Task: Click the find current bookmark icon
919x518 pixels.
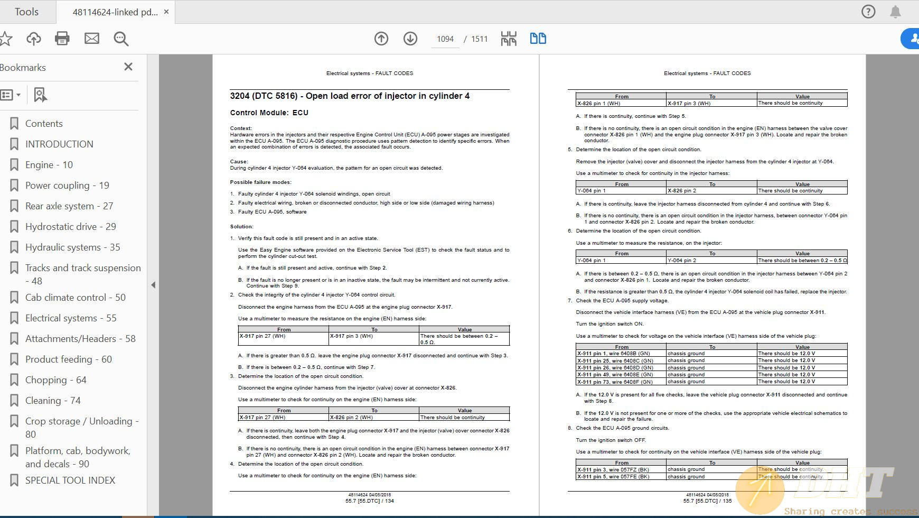Action: (x=40, y=95)
